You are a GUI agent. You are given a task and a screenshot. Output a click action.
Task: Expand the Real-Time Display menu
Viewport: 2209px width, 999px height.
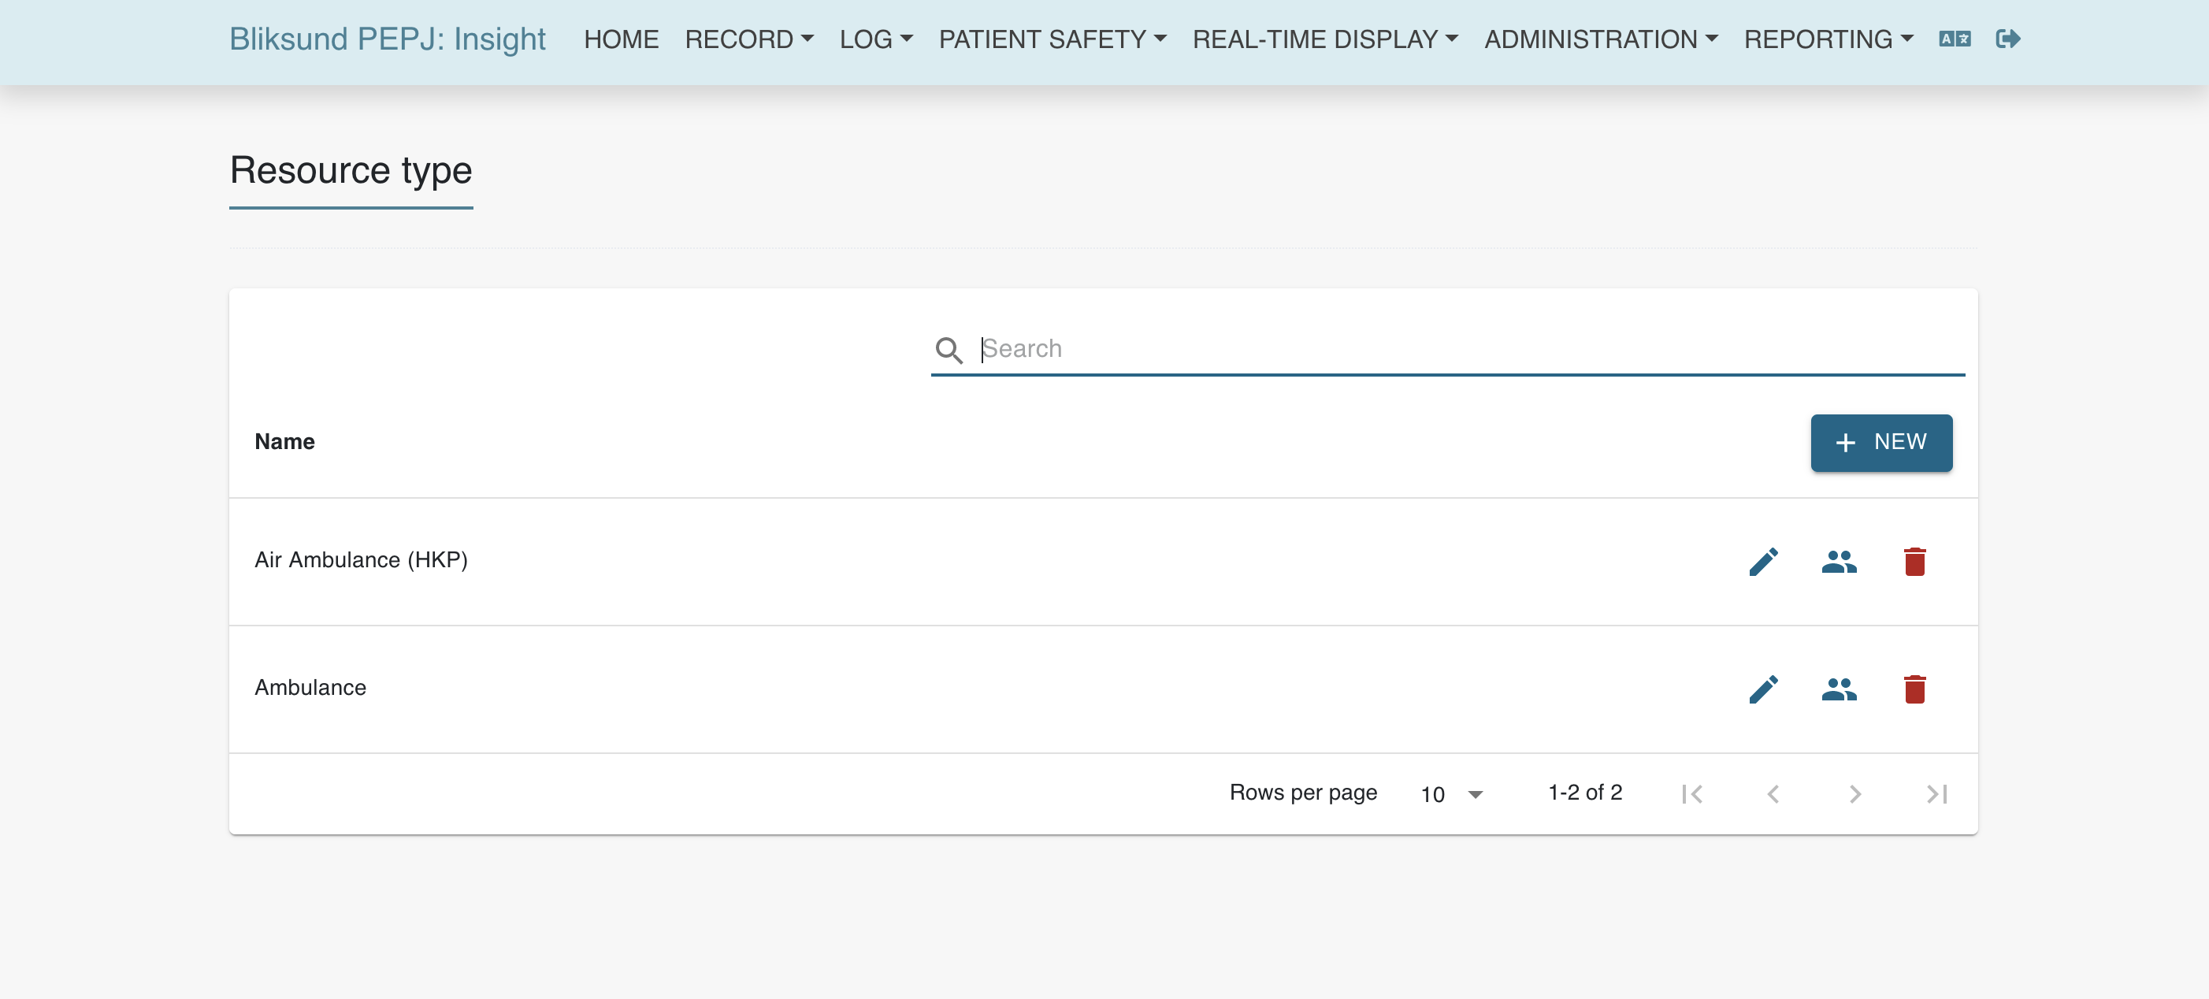click(1325, 39)
